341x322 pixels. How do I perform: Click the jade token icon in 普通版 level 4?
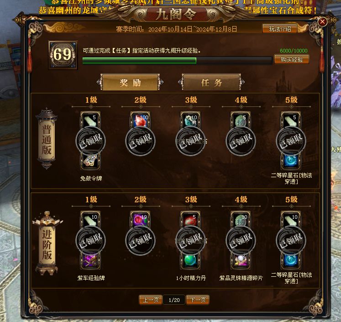241,120
